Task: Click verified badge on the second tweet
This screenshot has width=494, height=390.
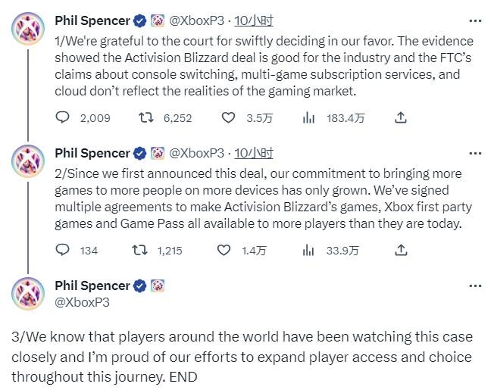Action: (140, 153)
